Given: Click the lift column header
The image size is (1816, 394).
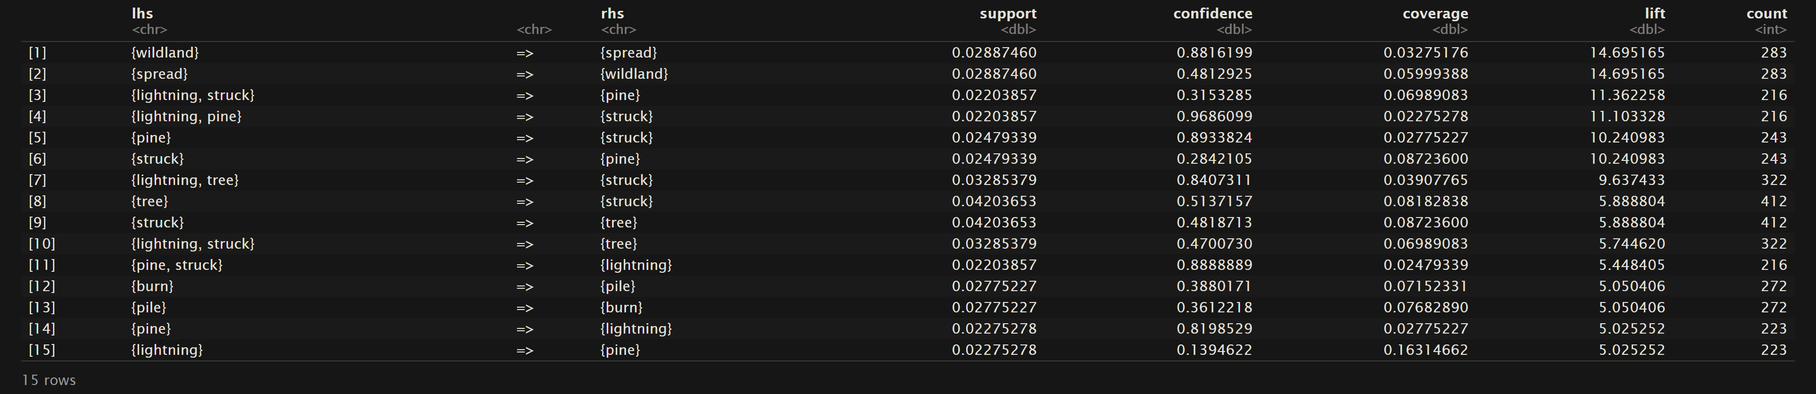Looking at the screenshot, I should tap(1654, 13).
